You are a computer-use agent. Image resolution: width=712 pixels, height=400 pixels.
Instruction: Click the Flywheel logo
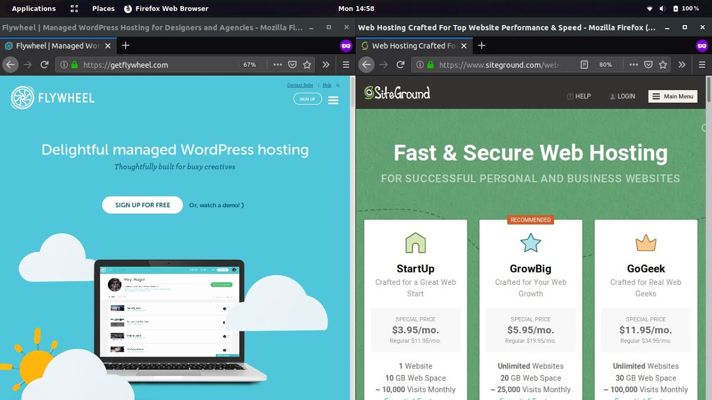53,98
